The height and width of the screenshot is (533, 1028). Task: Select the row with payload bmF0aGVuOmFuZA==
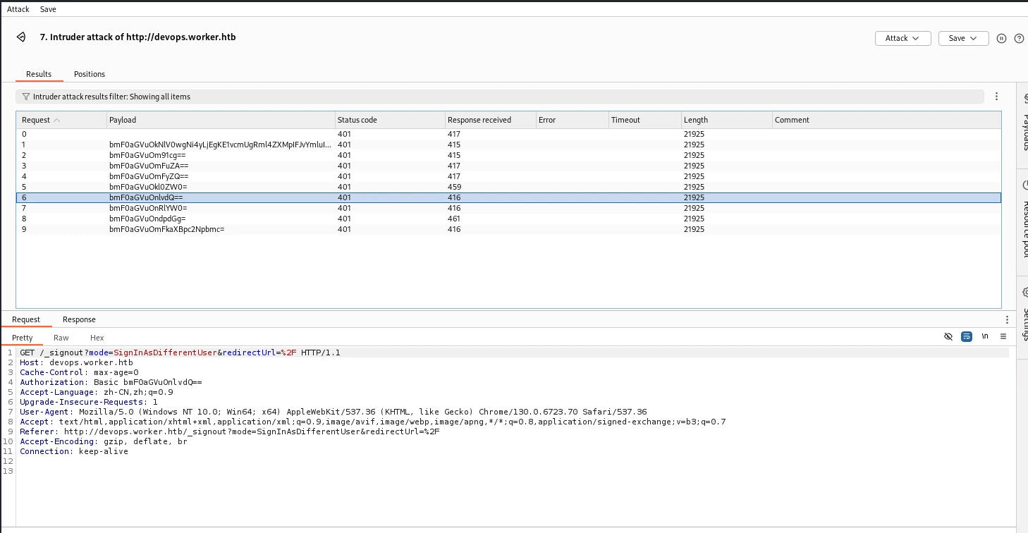pyautogui.click(x=508, y=166)
